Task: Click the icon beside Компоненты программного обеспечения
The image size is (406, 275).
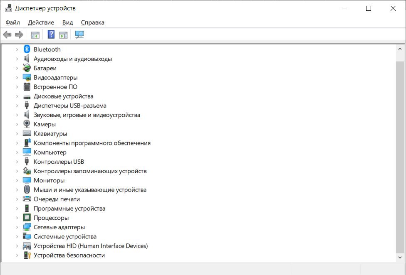Action: [27, 142]
